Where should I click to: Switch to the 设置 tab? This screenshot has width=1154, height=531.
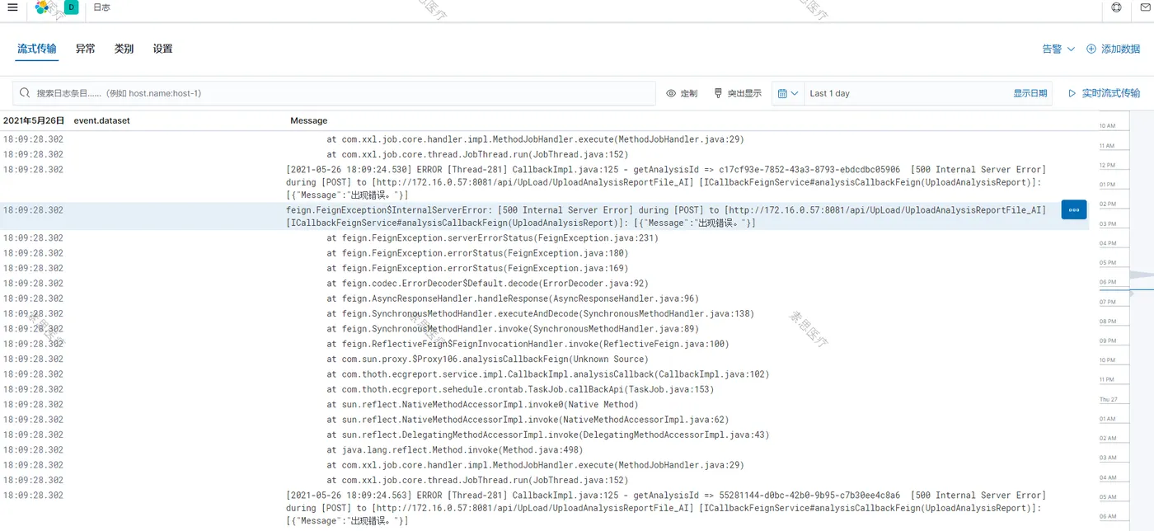click(x=162, y=49)
